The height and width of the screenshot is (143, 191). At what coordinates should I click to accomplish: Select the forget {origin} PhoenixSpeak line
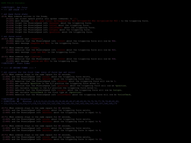point(48,30)
